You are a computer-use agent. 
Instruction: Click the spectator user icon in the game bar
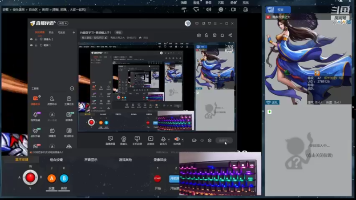(246, 9)
